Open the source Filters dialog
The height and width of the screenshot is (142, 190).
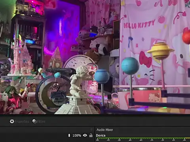[39, 121]
